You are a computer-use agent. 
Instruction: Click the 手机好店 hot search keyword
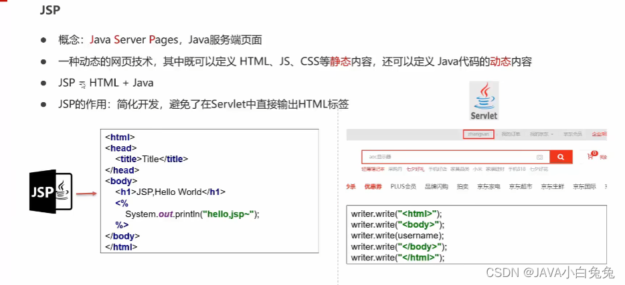[x=437, y=169]
